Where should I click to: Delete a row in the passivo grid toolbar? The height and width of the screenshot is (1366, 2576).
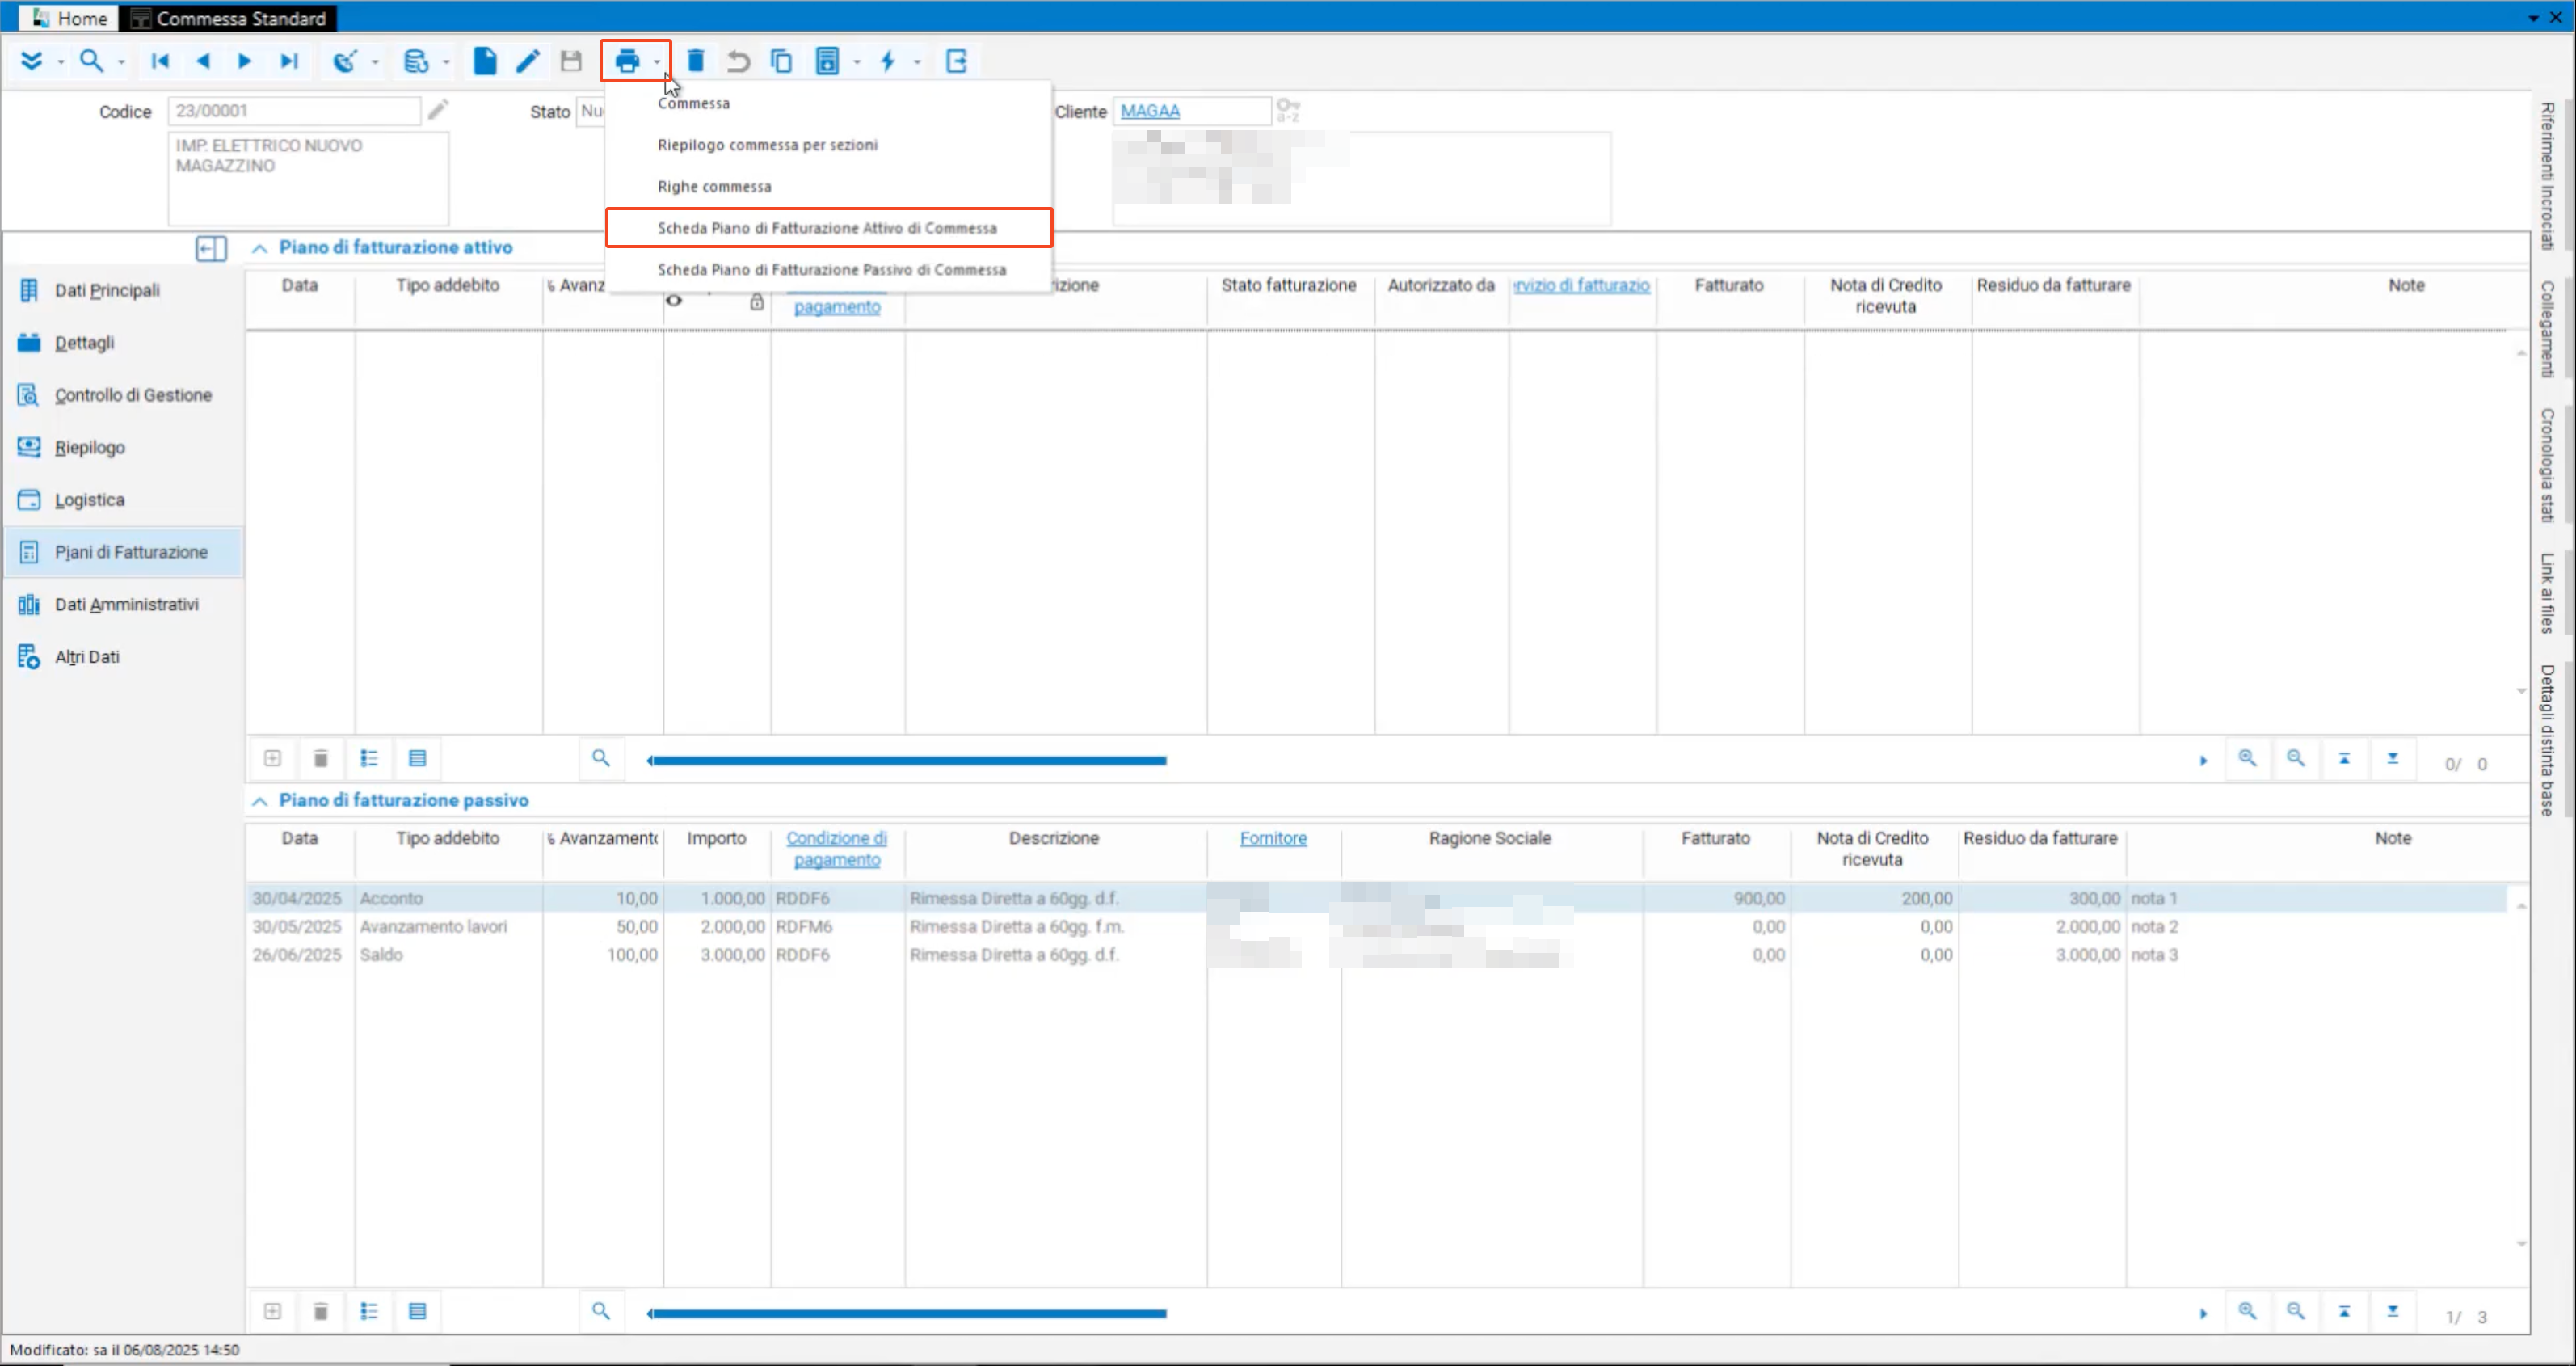click(321, 1312)
